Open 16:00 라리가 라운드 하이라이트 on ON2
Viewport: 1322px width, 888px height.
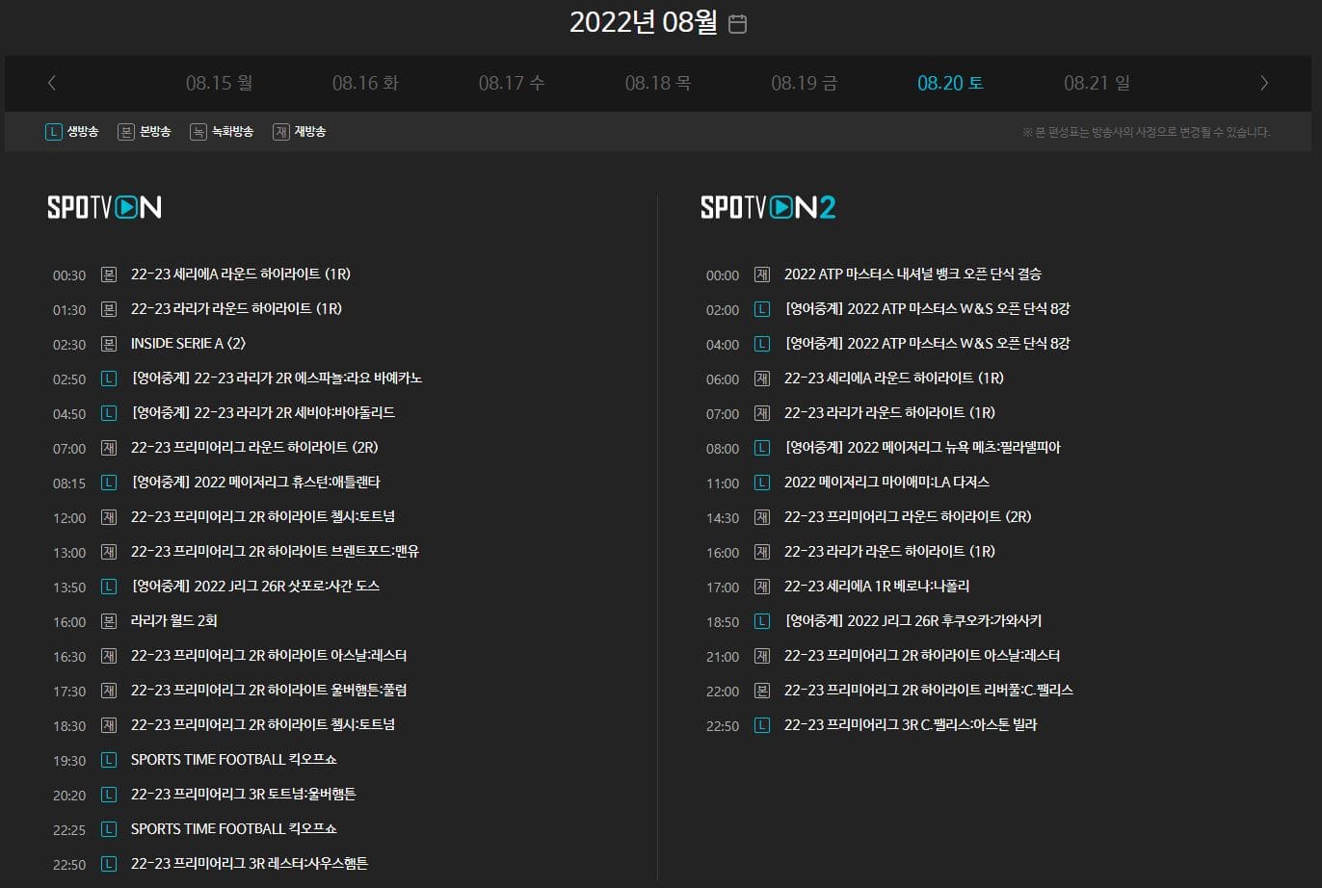pos(889,552)
